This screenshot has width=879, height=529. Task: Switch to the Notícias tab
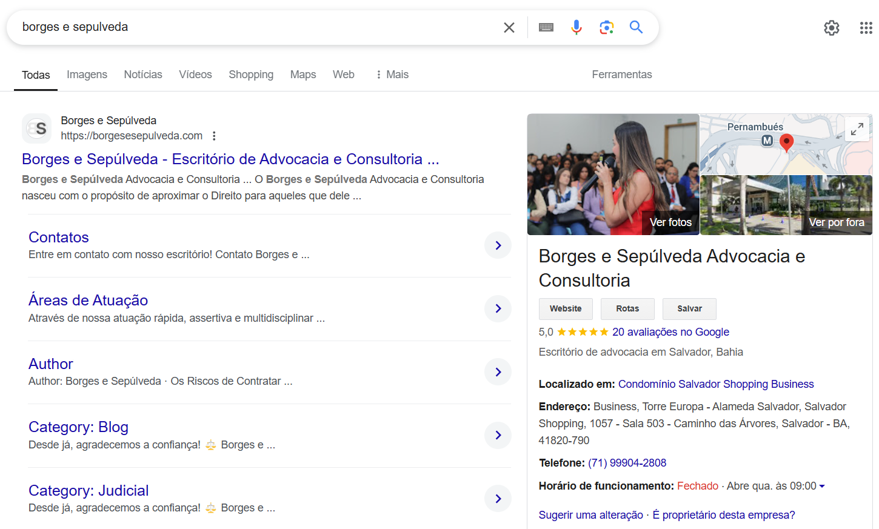tap(143, 75)
